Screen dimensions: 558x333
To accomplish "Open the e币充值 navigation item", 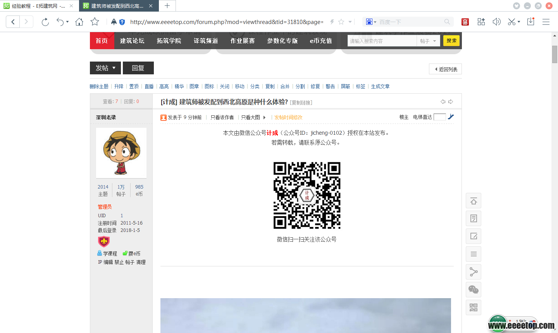I will [321, 41].
